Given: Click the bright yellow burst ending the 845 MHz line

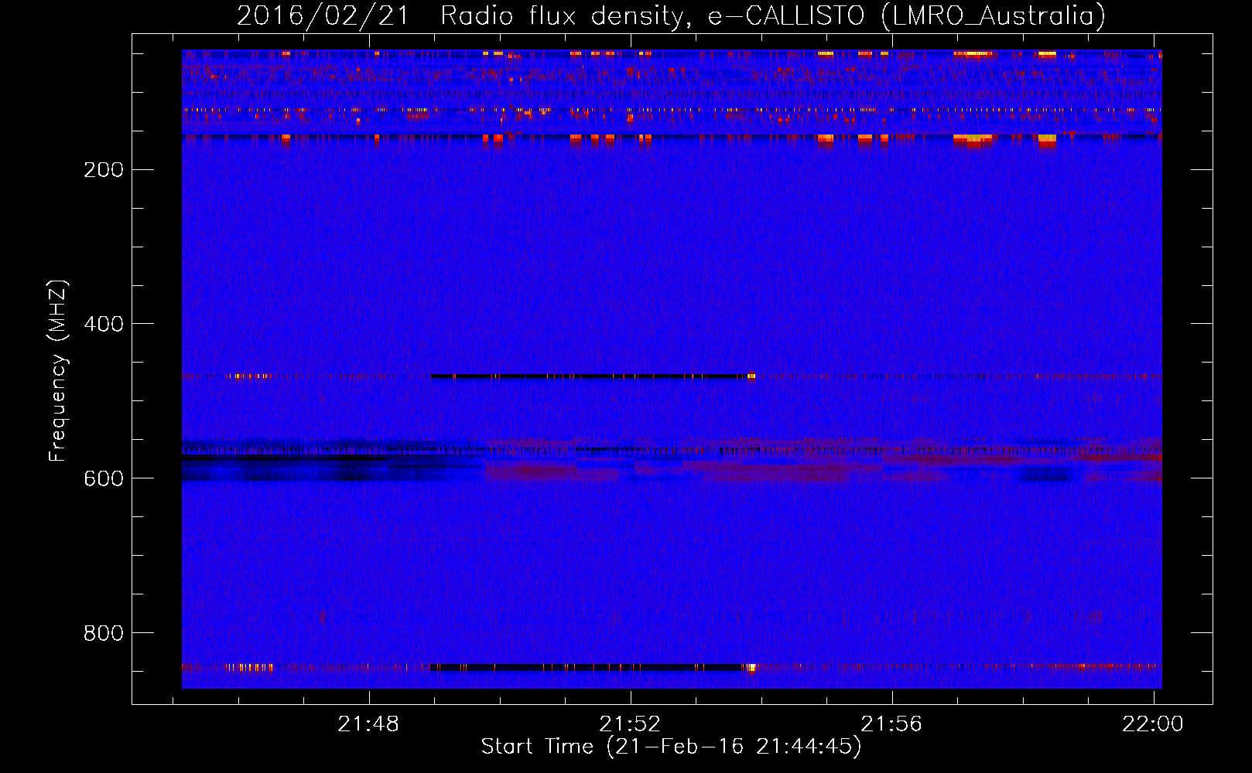Looking at the screenshot, I should (x=750, y=668).
